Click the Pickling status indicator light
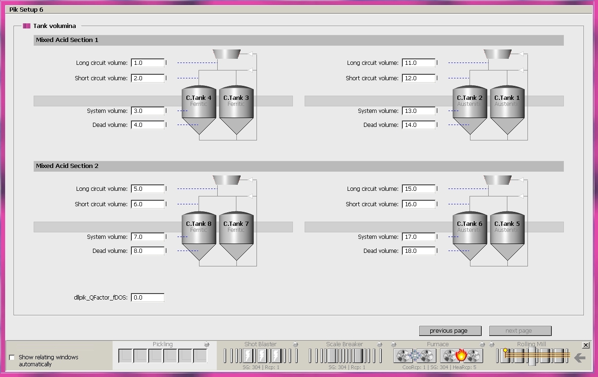 pos(207,345)
